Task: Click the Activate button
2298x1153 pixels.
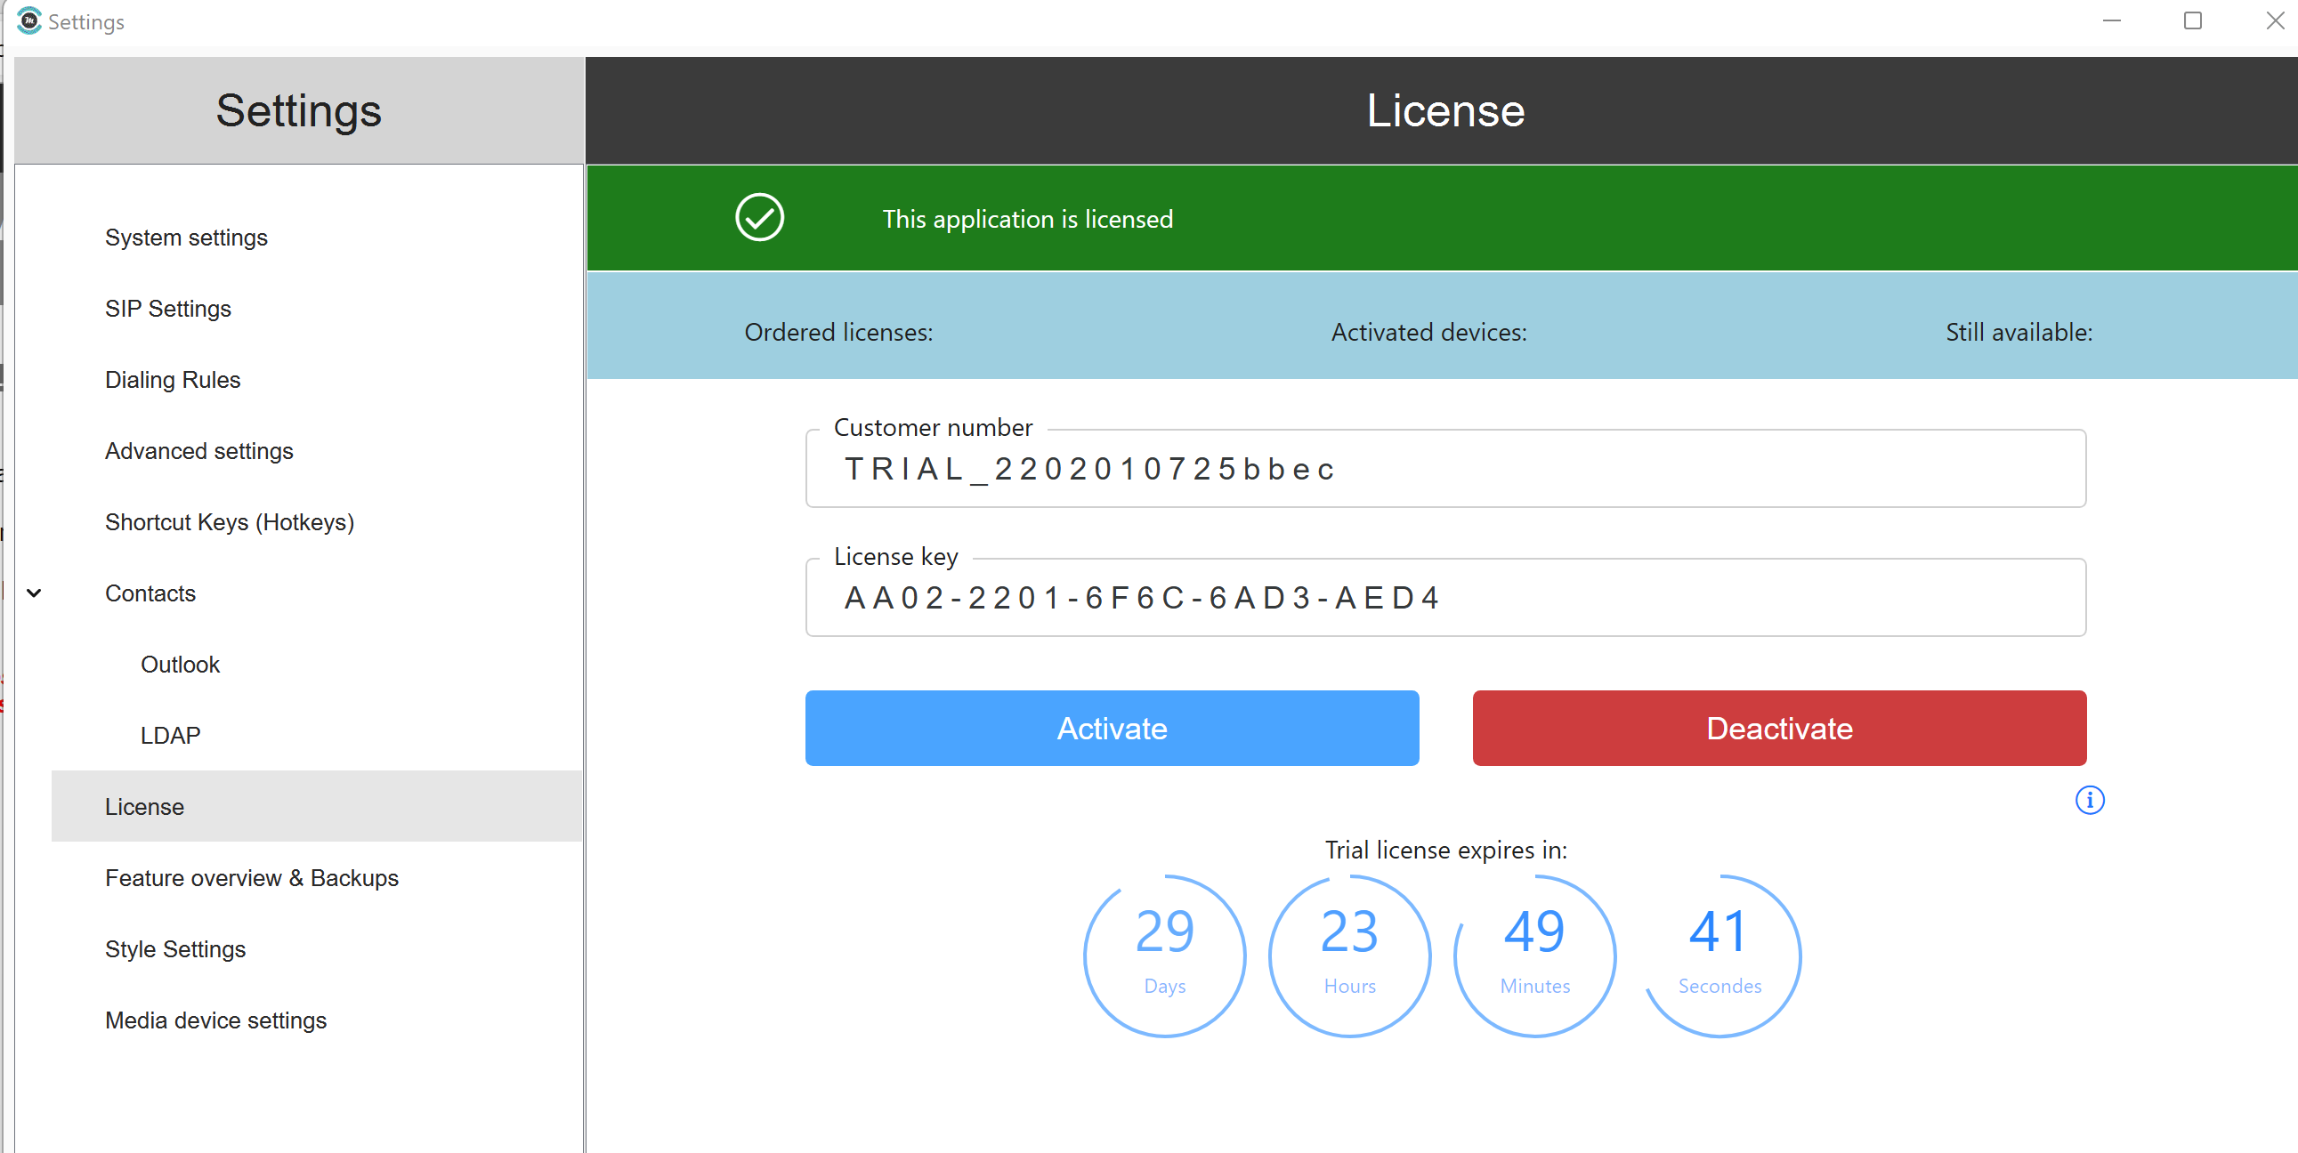Action: 1112,728
